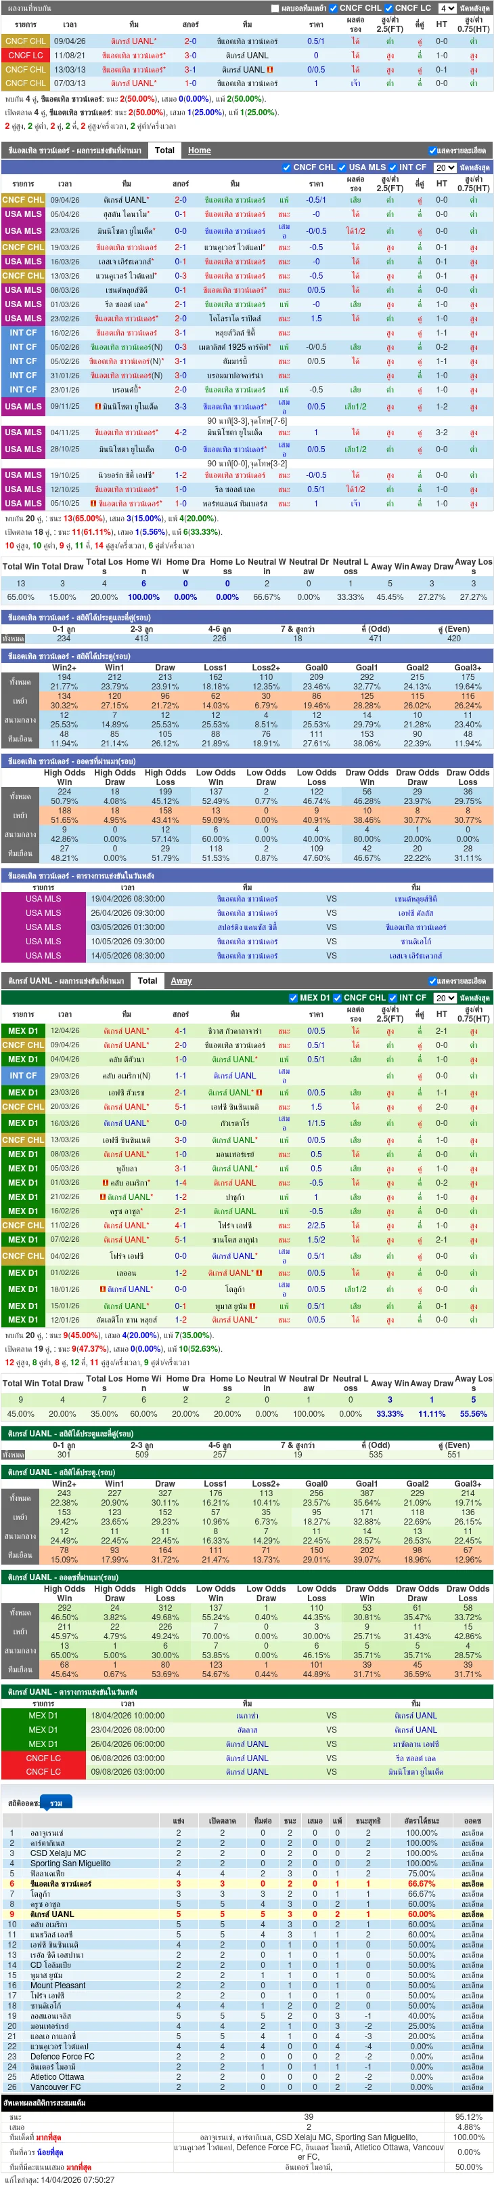Open Seattle section match count dropdown showing 20

(x=444, y=168)
